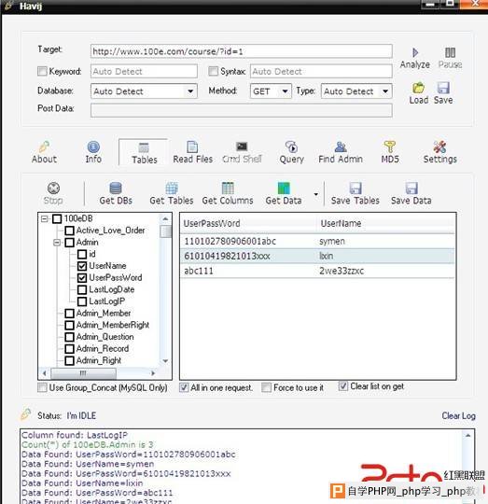Toggle All in one request checkbox
Viewport: 488px width, 504px height.
(184, 387)
